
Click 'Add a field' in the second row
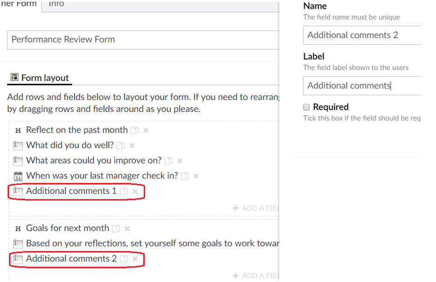[256, 276]
